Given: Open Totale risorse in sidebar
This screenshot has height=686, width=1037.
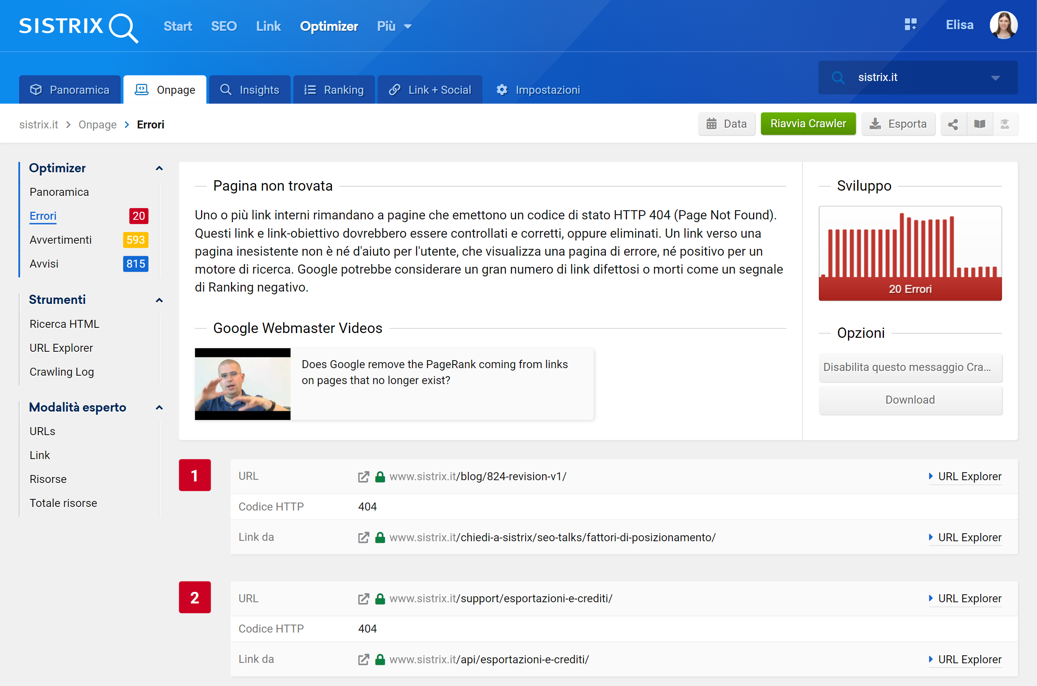Looking at the screenshot, I should [x=63, y=503].
